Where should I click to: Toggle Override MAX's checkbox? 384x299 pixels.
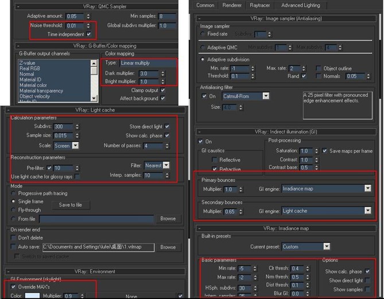[13, 287]
